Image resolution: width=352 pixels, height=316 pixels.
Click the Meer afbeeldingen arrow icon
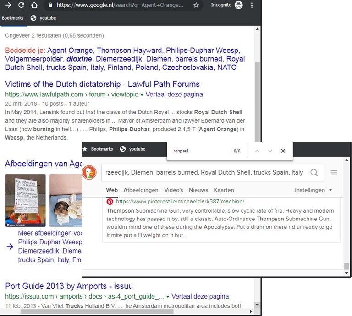tap(10, 247)
